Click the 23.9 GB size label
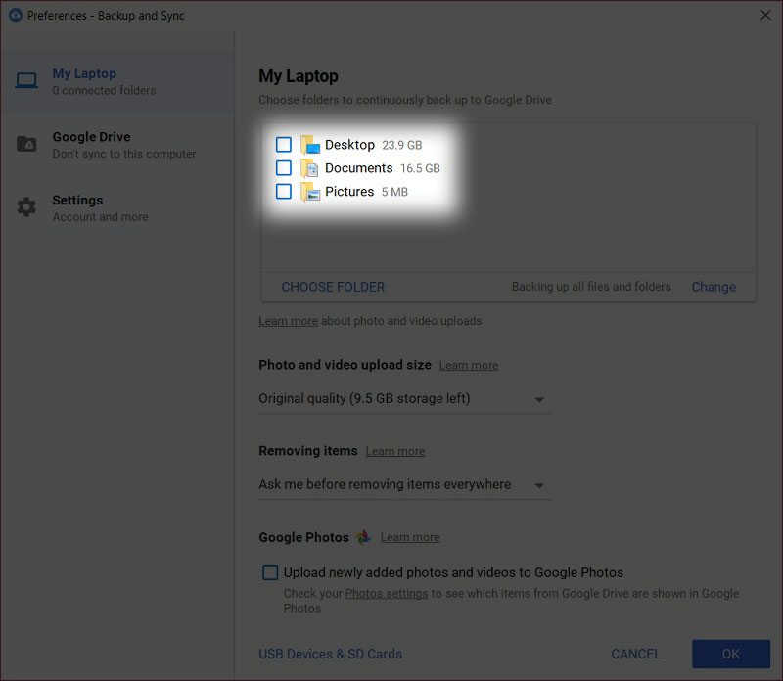The image size is (783, 681). coord(402,145)
